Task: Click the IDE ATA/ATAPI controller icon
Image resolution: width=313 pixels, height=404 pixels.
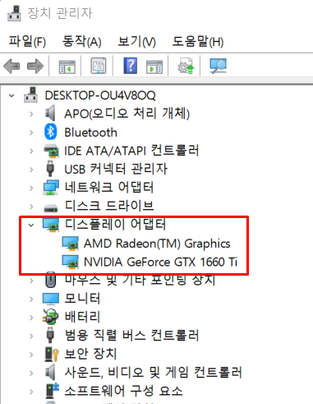Action: 51,151
